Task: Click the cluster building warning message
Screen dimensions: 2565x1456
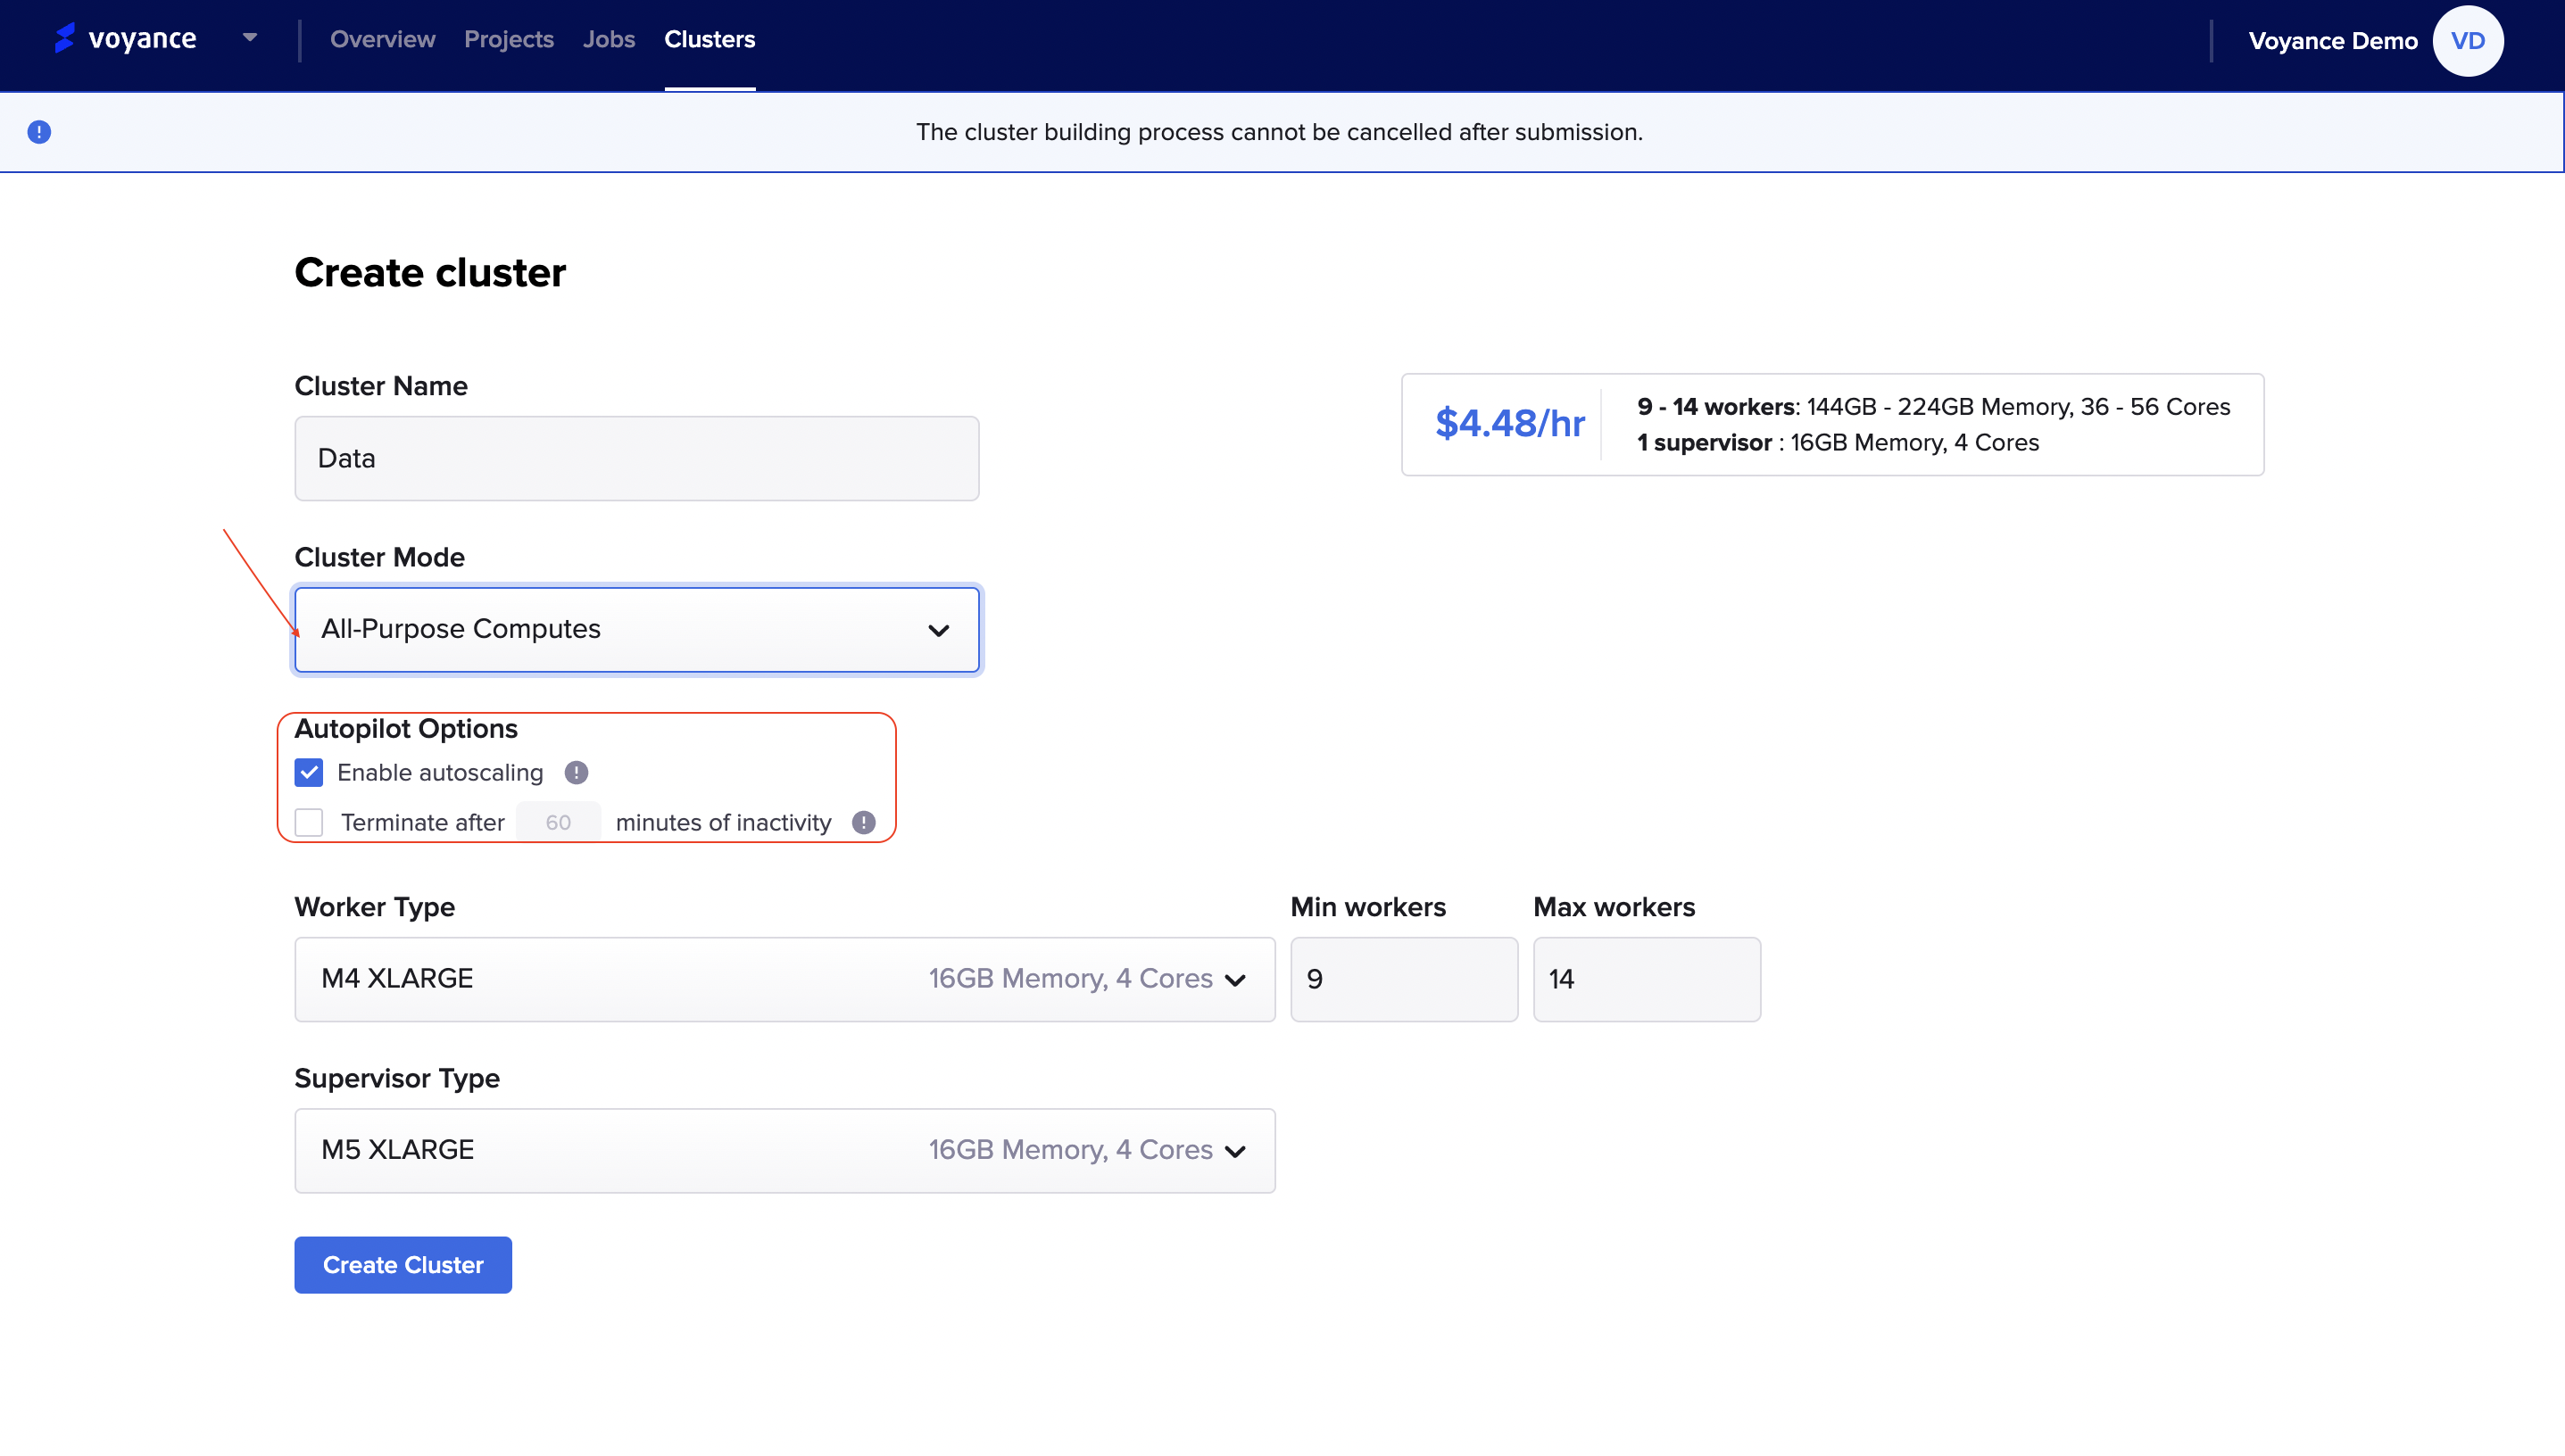Action: click(1280, 132)
